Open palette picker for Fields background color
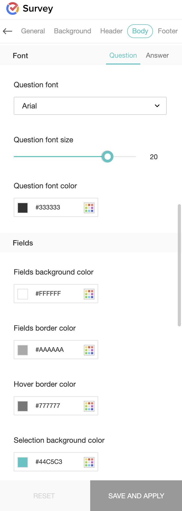182x511 pixels. tap(89, 294)
